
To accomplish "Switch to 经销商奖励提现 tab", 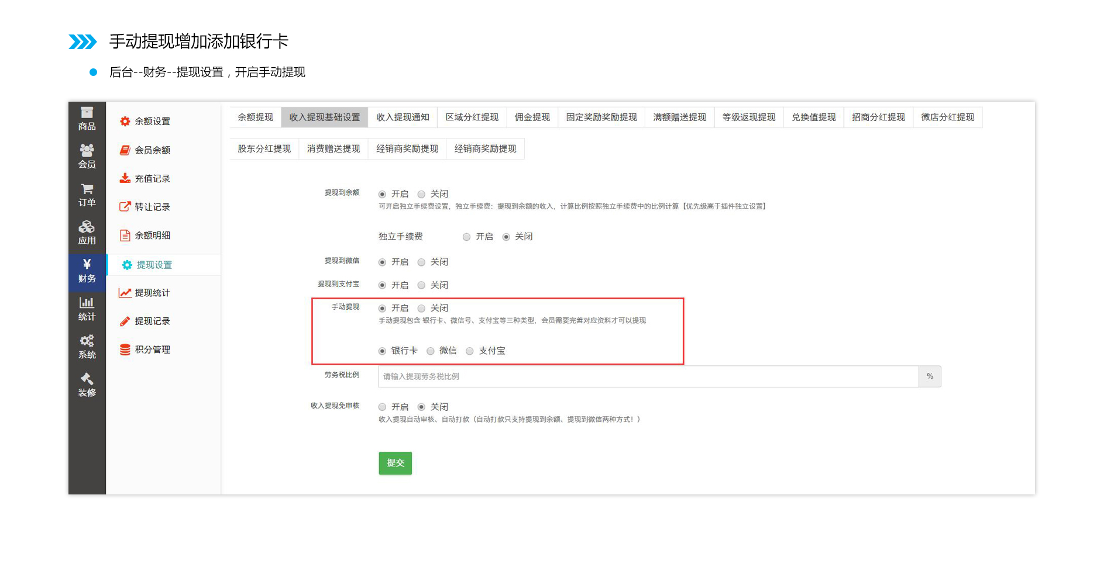I will tap(407, 149).
